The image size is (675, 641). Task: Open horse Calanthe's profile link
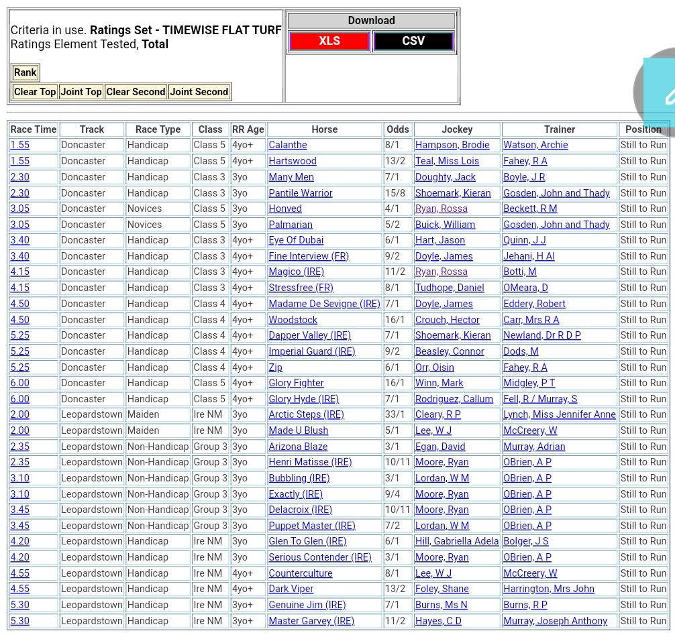click(x=288, y=145)
